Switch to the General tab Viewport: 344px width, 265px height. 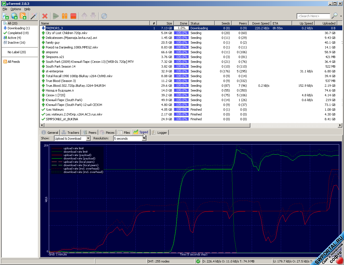coord(49,133)
